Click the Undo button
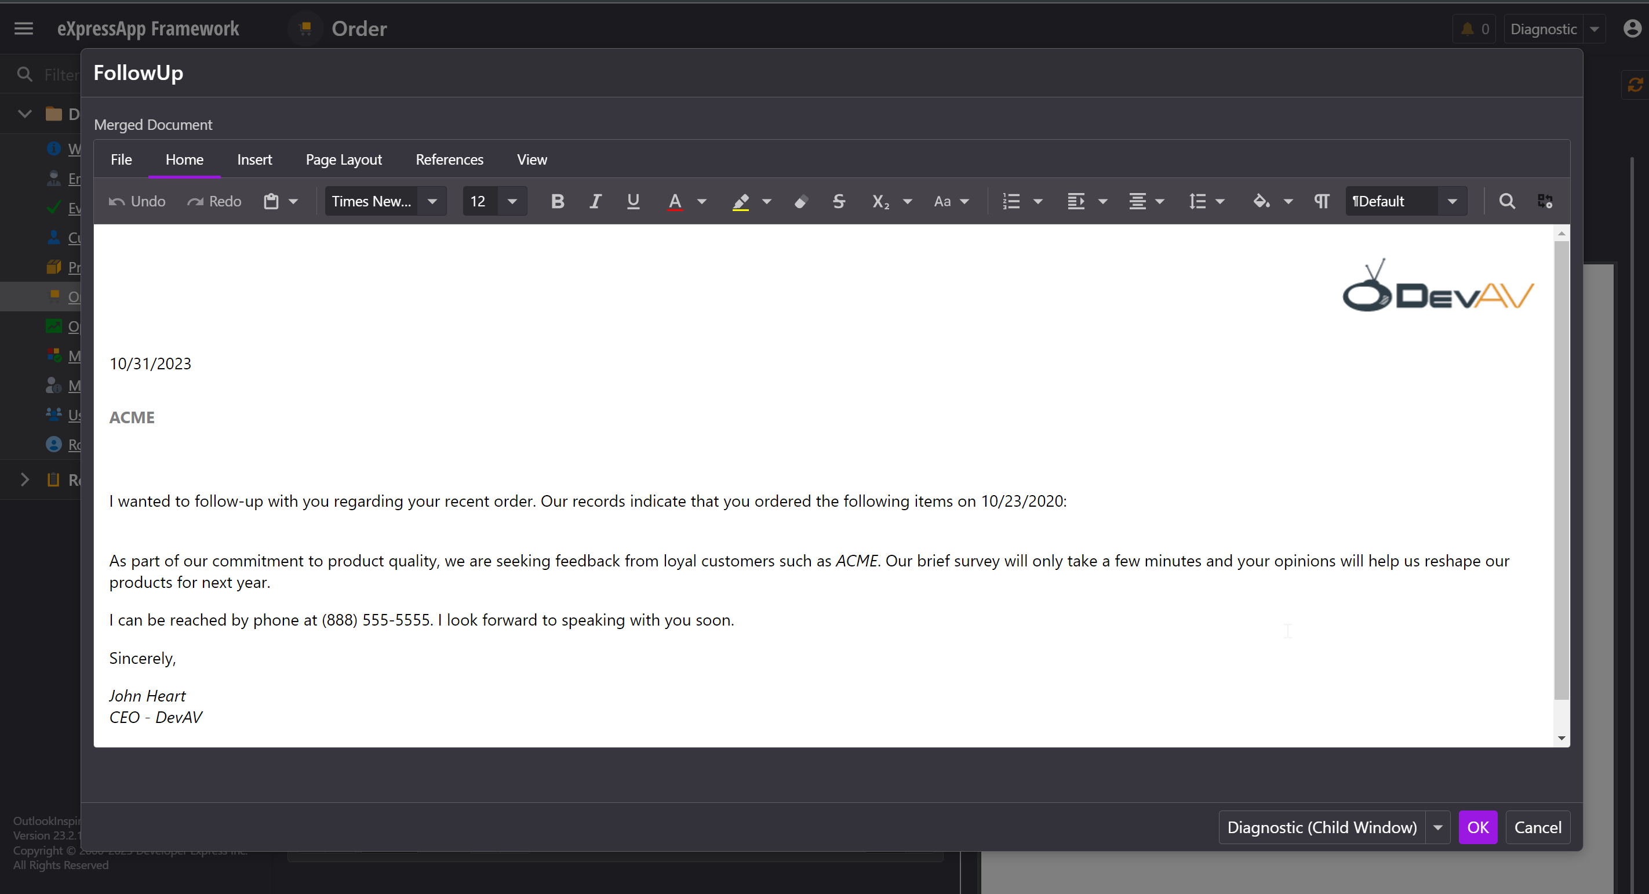The height and width of the screenshot is (894, 1649). 137,201
